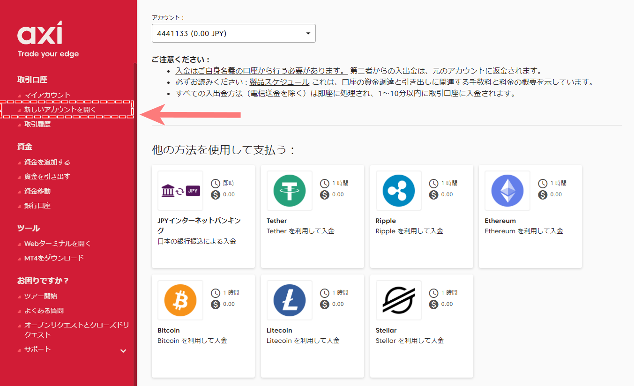Screen dimensions: 634x386
Task: Click the dollar fee icon on Tether card
Action: coord(325,195)
